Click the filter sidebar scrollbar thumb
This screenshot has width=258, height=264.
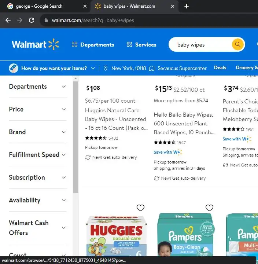click(x=76, y=137)
